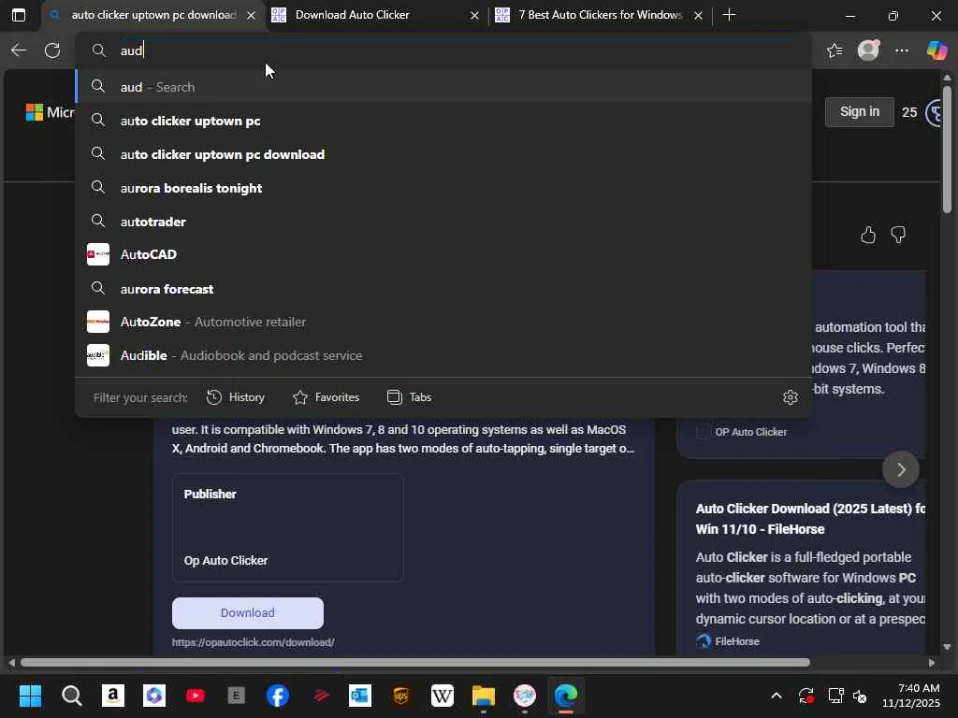Show hidden system tray icons
This screenshot has height=718, width=958.
[776, 696]
